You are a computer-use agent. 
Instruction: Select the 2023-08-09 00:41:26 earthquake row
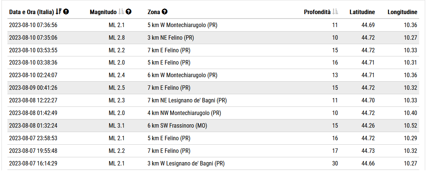pyautogui.click(x=33, y=88)
